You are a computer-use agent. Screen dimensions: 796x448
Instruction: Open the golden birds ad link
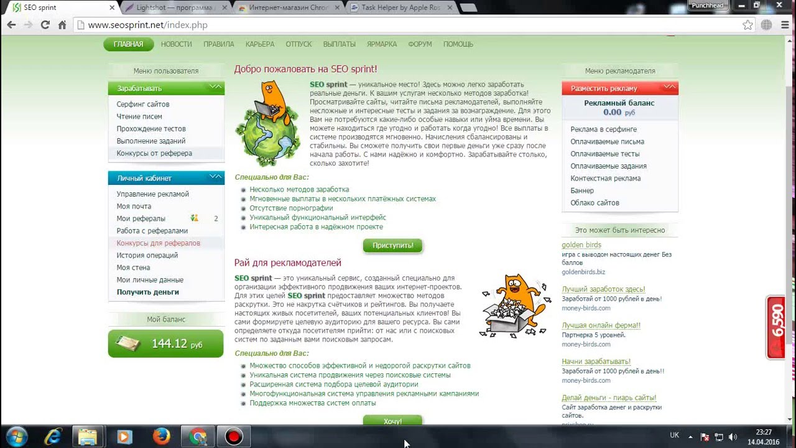581,245
